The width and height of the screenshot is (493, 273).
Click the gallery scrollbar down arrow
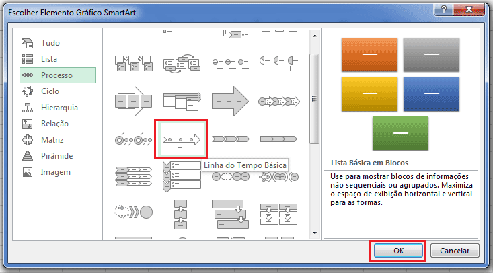click(x=313, y=232)
